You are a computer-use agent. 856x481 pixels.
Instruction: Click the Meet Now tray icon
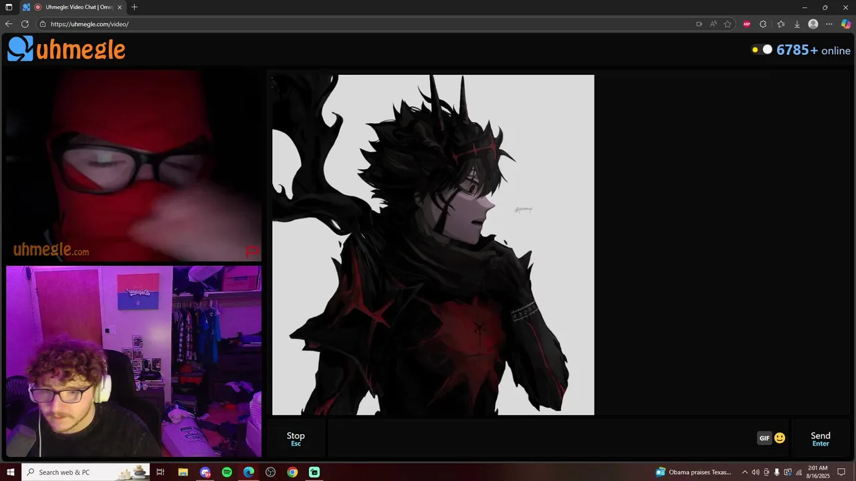766,472
